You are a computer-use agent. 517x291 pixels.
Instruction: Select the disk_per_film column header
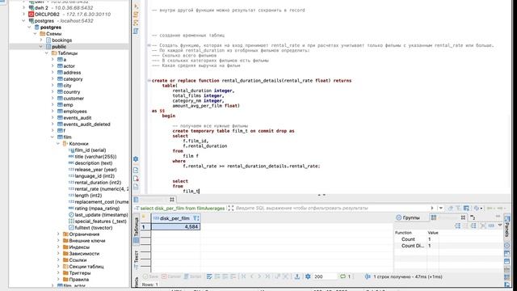[175, 218]
